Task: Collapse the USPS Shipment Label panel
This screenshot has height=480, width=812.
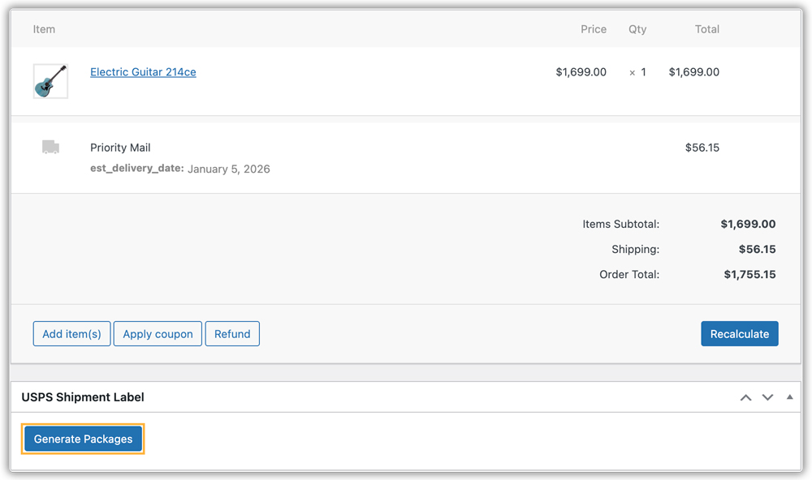Action: [789, 397]
